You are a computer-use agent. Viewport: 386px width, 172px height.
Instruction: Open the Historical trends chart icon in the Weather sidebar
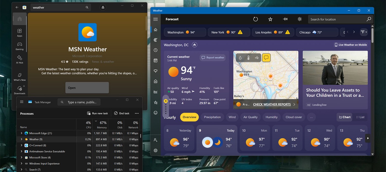[x=156, y=92]
